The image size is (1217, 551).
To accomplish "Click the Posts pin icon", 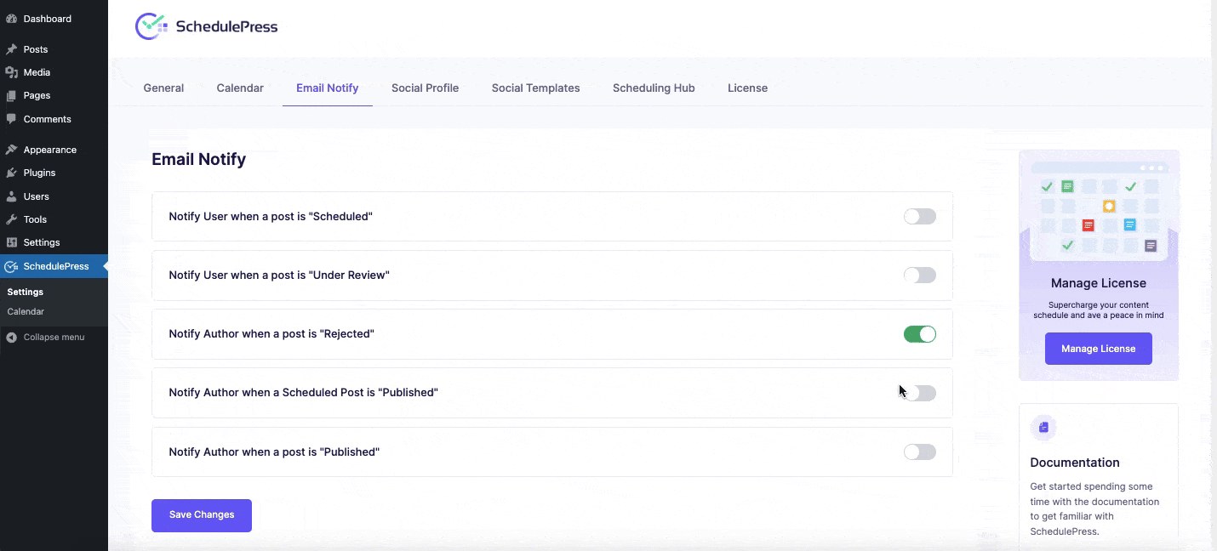I will pyautogui.click(x=11, y=49).
